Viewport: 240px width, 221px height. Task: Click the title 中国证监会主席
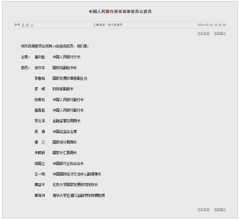65,132
